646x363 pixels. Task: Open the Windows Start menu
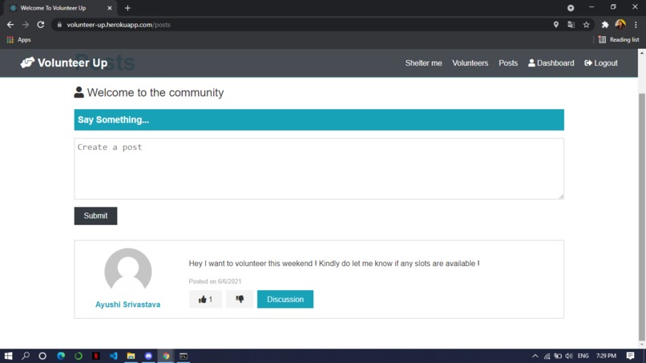8,356
